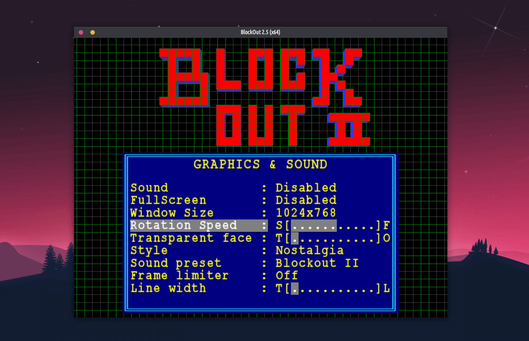Screen dimensions: 529x341
Task: Select the highlighted Rotation Speed row
Action: [x=260, y=225]
